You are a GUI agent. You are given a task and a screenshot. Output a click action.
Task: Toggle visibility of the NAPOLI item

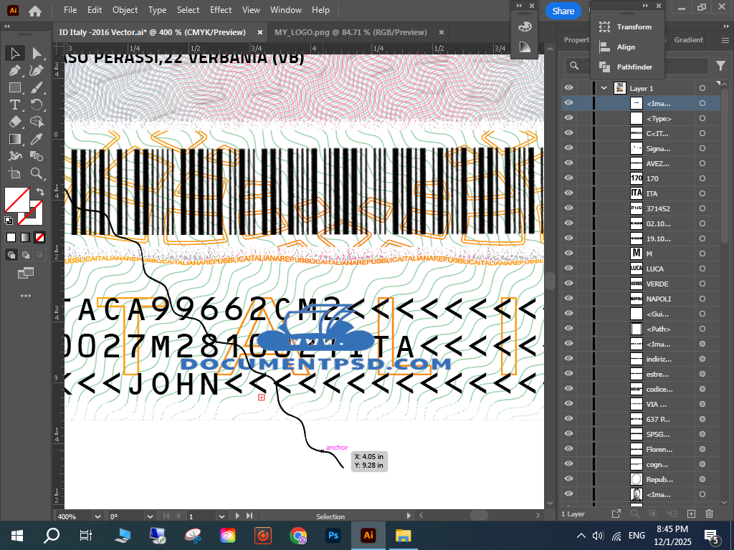568,299
